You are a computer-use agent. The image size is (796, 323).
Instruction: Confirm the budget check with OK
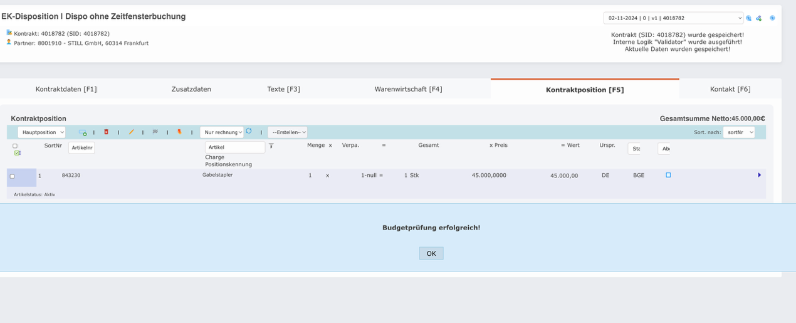click(x=431, y=253)
